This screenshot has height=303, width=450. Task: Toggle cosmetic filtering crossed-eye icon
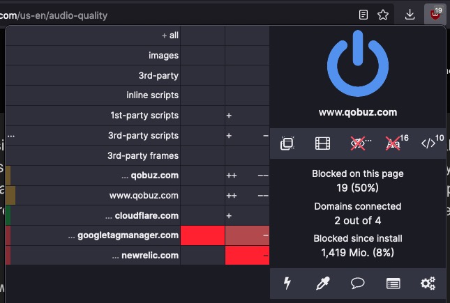pyautogui.click(x=358, y=143)
